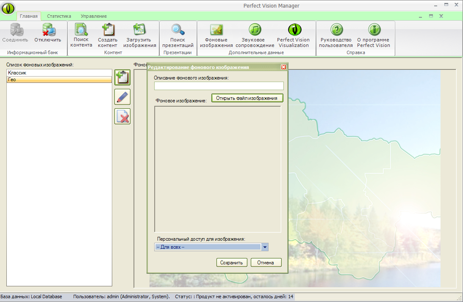Switch to the Главная tab
This screenshot has height=302, width=463.
pyautogui.click(x=29, y=16)
